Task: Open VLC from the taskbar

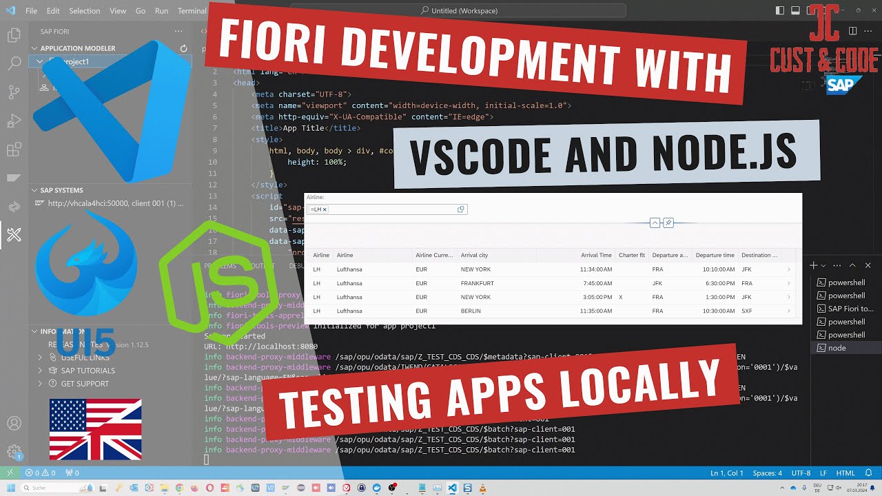Action: (482, 488)
